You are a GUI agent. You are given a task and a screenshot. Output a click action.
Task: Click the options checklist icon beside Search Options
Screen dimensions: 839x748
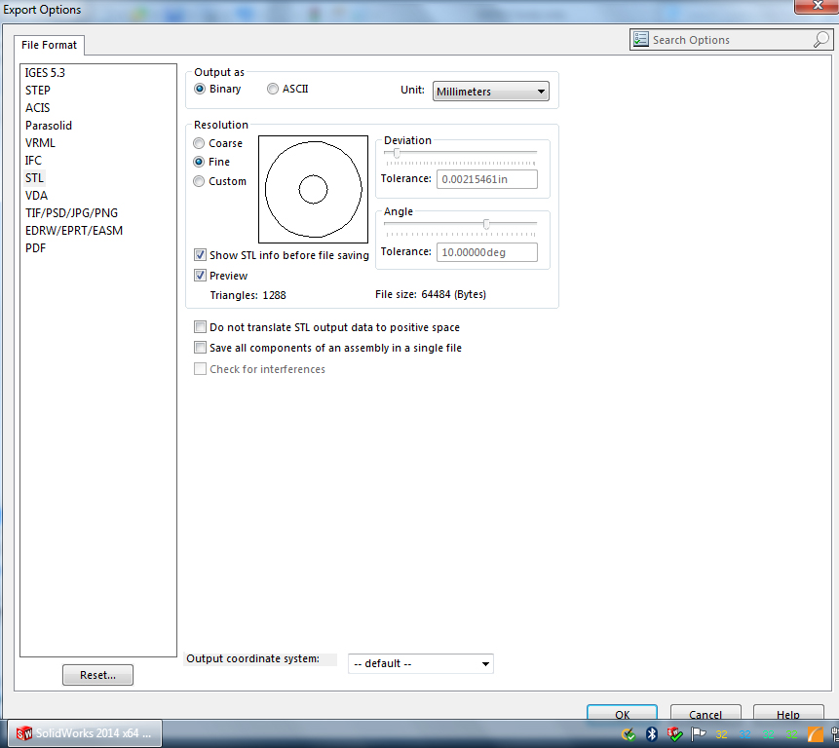(640, 40)
